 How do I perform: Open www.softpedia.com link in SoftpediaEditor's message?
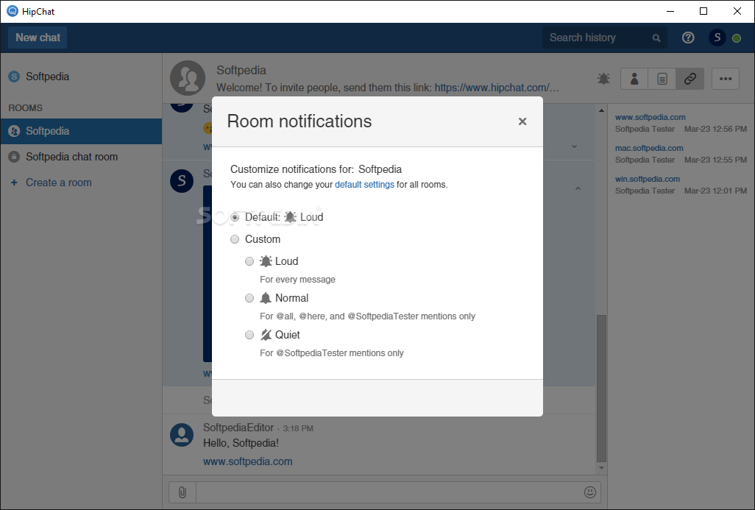(x=247, y=461)
